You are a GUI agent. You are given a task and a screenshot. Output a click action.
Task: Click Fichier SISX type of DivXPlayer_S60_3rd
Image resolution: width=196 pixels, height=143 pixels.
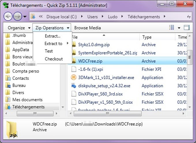point(152,94)
